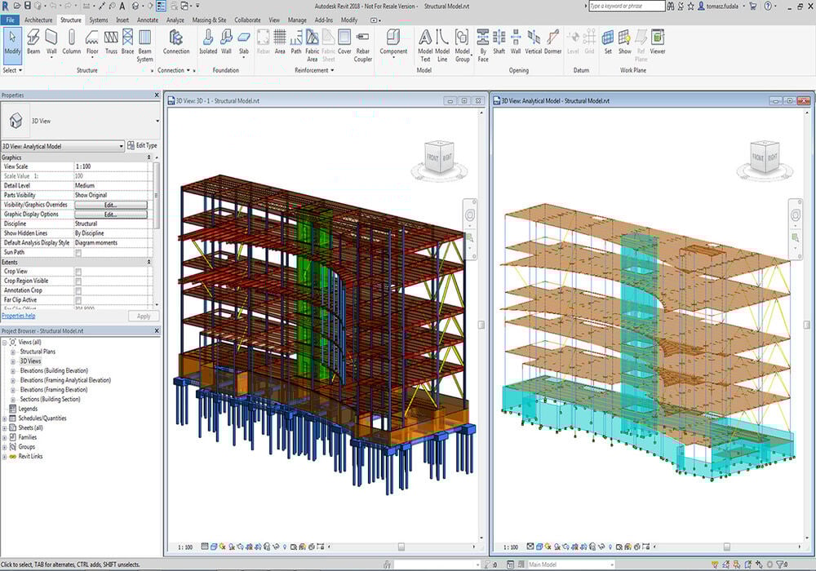The width and height of the screenshot is (816, 571).
Task: Check the Crop Region Visible box
Action: (79, 282)
